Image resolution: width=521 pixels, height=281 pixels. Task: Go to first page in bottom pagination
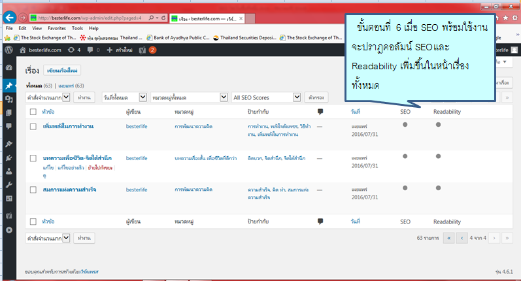[x=448, y=238]
